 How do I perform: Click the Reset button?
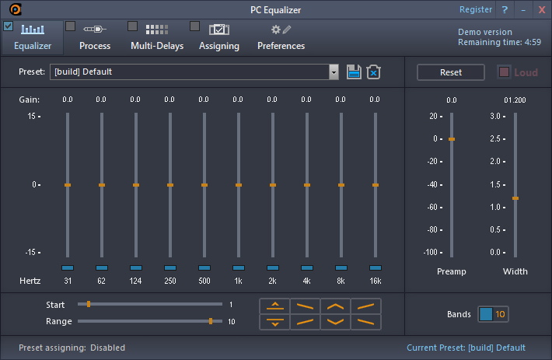point(451,72)
